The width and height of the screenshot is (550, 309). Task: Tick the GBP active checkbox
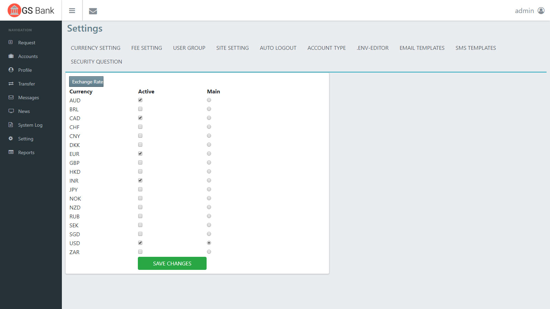(x=140, y=163)
